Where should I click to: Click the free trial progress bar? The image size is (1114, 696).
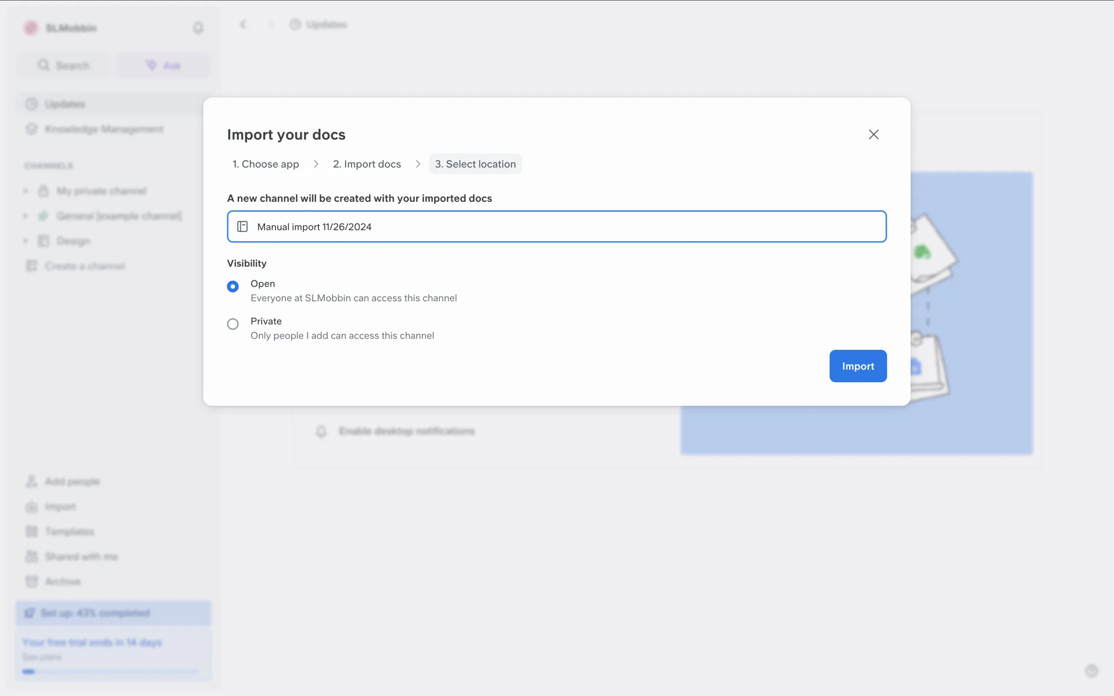(x=110, y=672)
